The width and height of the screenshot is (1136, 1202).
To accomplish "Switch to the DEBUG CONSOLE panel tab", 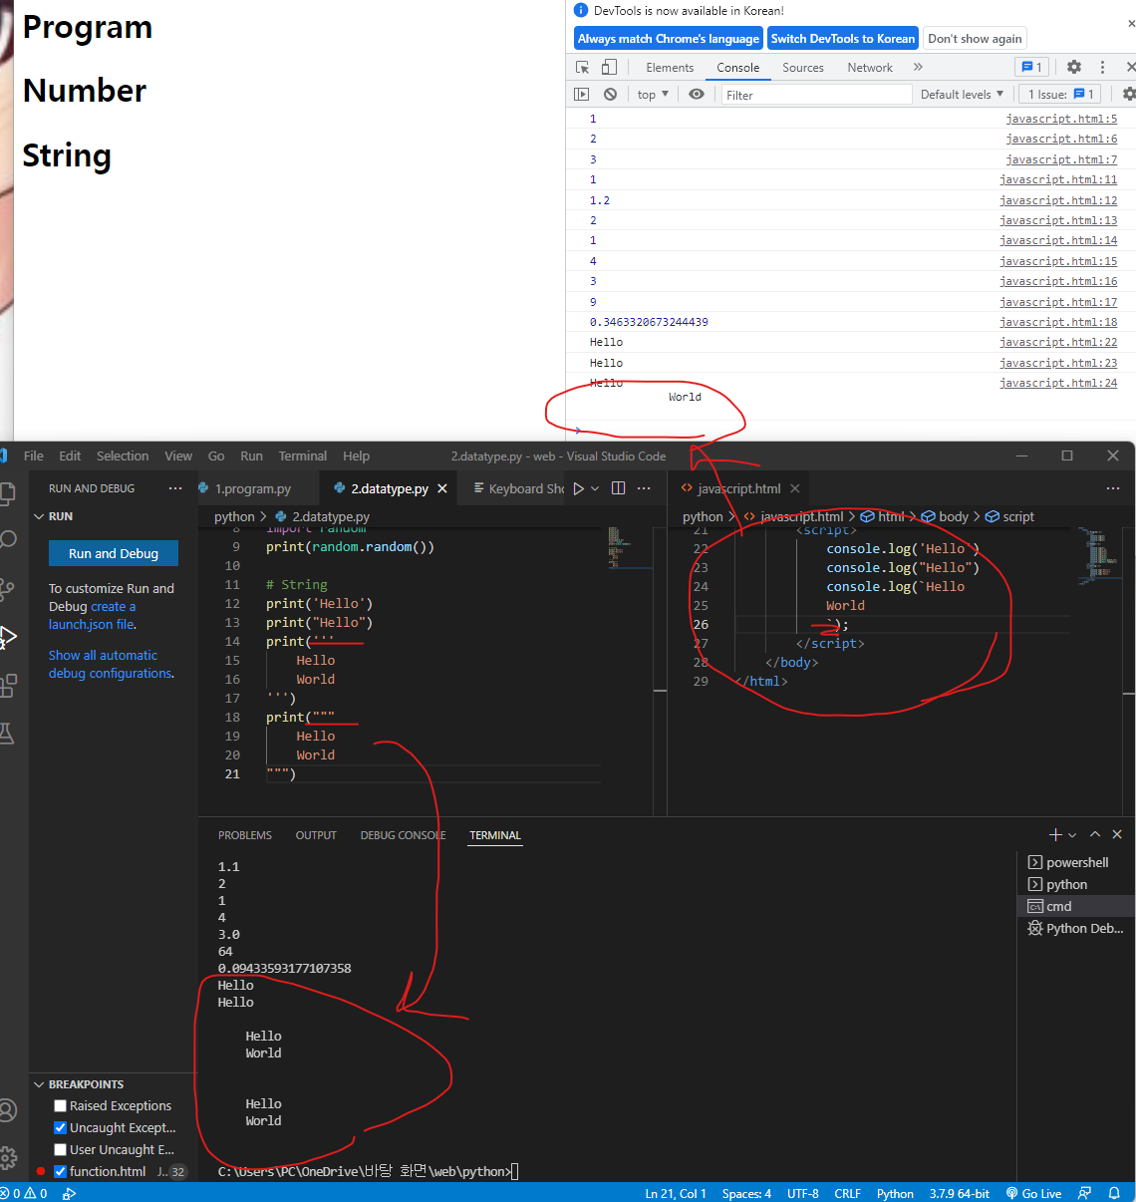I will pos(403,835).
